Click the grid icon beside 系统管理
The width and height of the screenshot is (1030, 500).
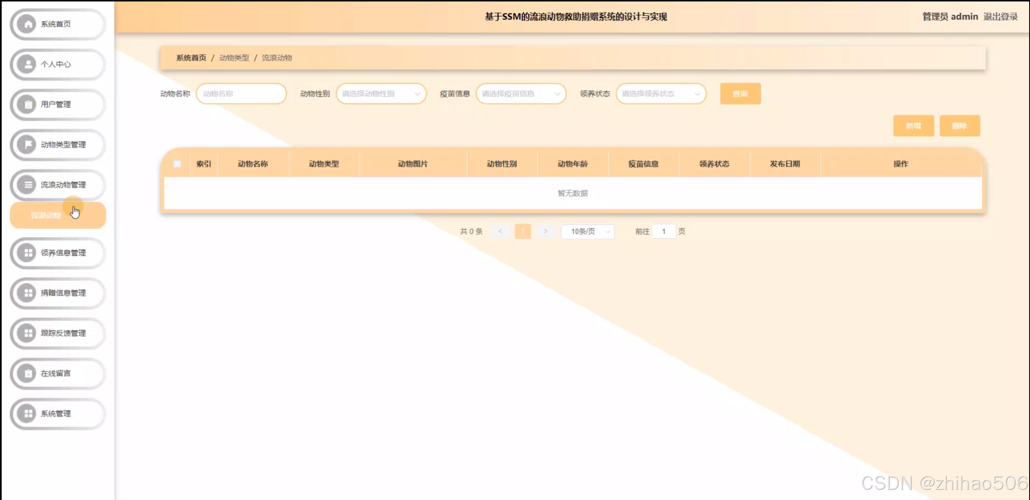[x=28, y=413]
